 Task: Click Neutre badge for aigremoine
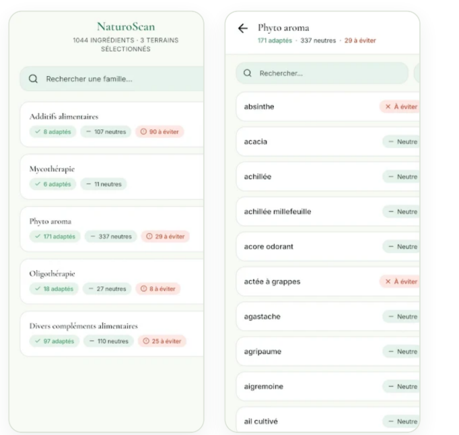(401, 387)
